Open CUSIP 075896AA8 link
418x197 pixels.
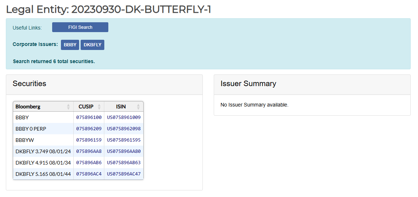pos(89,151)
